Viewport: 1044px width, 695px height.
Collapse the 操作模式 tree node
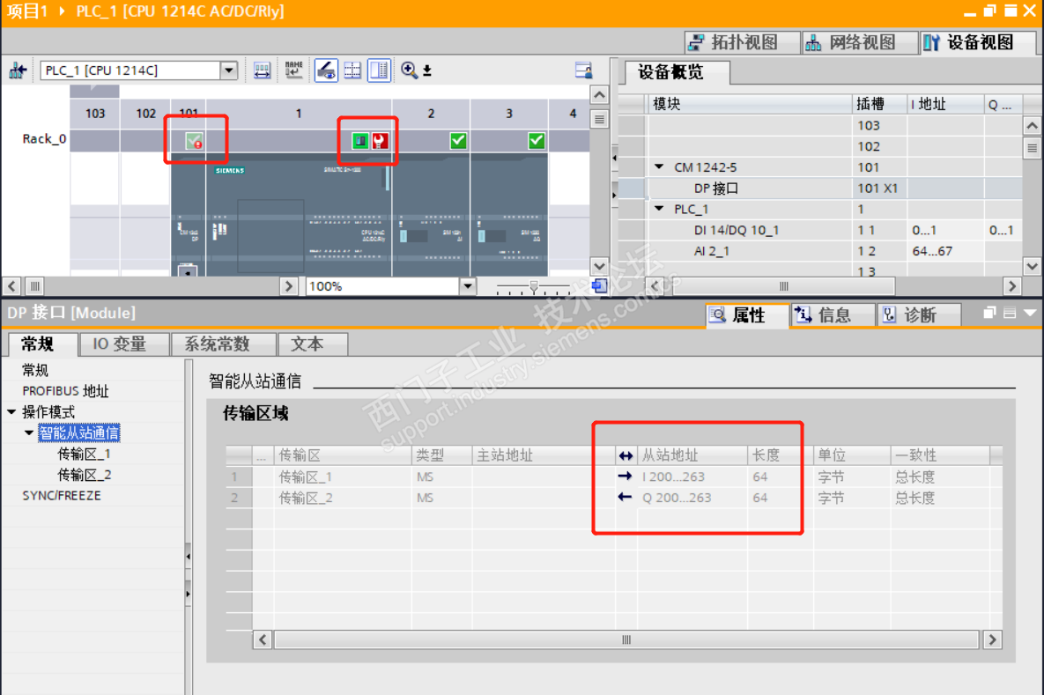[x=11, y=412]
